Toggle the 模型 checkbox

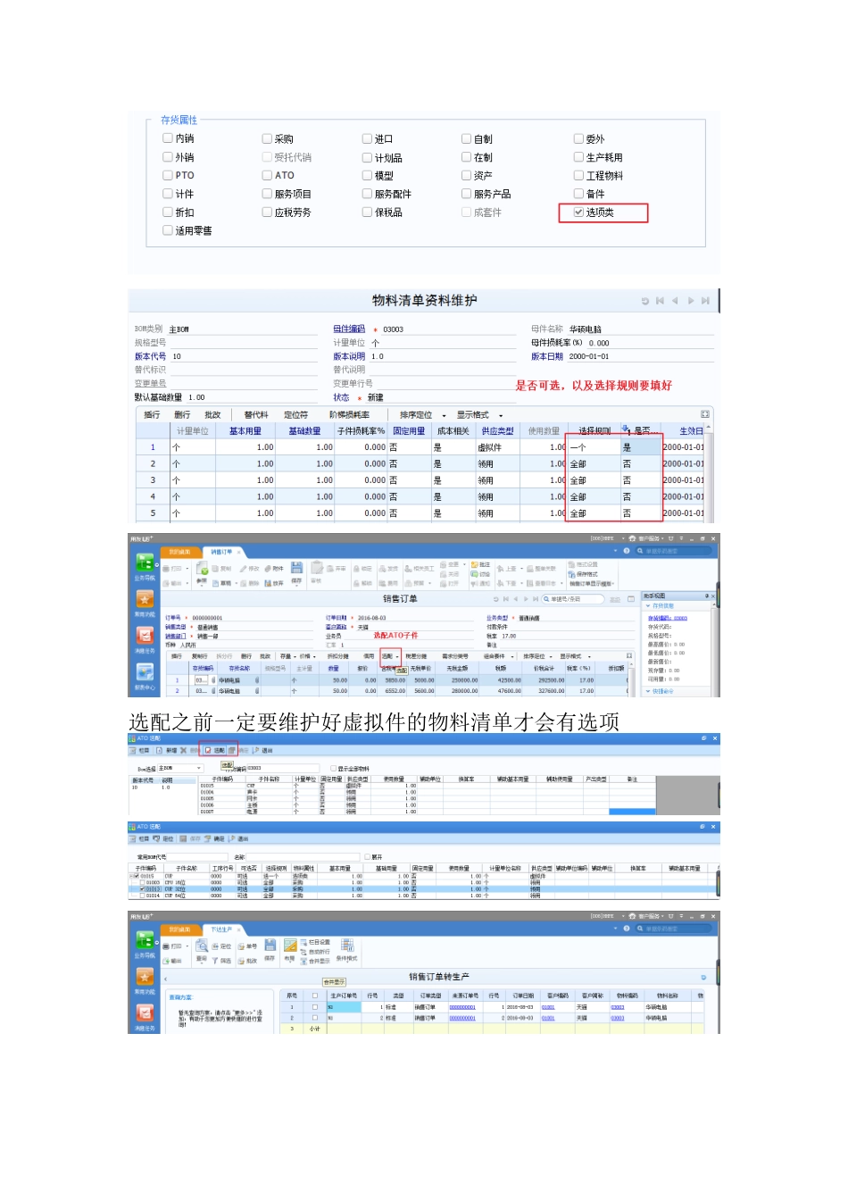[367, 175]
